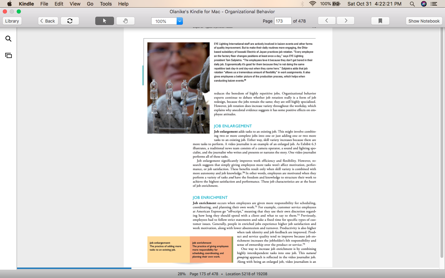Screen dimensions: 445x278
Task: Click the JOB ENRICHMENT heading
Action: coord(210,197)
